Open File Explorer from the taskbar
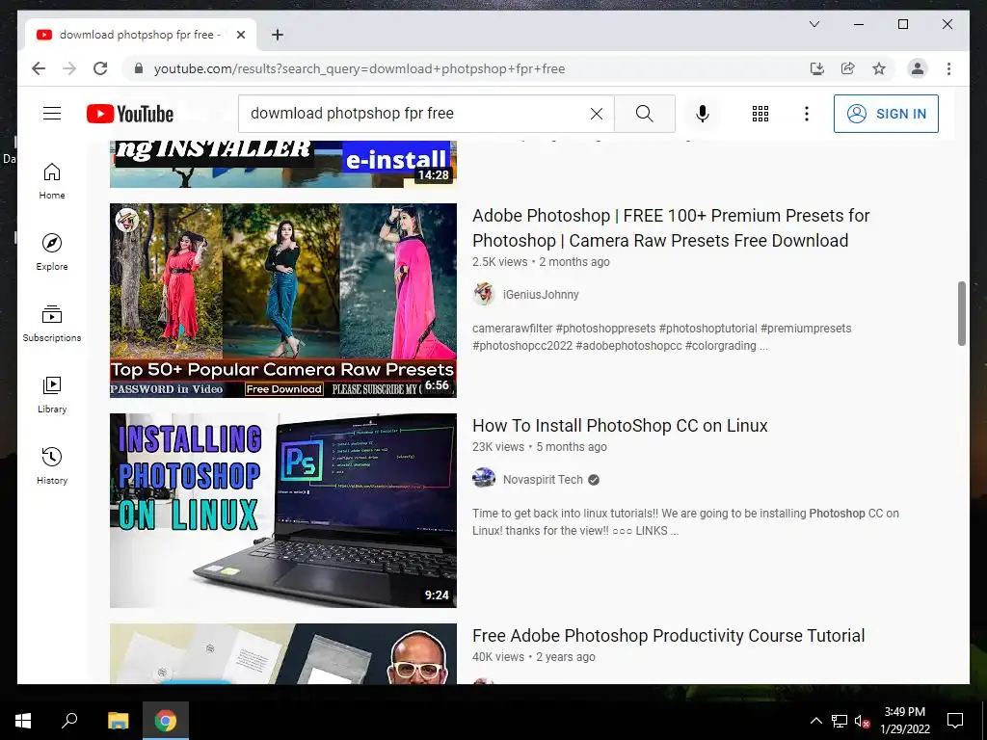This screenshot has height=740, width=987. 118,721
